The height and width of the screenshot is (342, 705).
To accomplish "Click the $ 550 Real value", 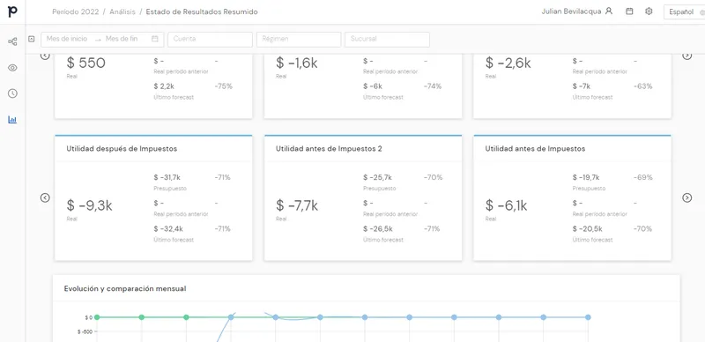I will [85, 63].
